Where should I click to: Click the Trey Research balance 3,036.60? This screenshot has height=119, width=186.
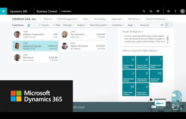pos(100,34)
